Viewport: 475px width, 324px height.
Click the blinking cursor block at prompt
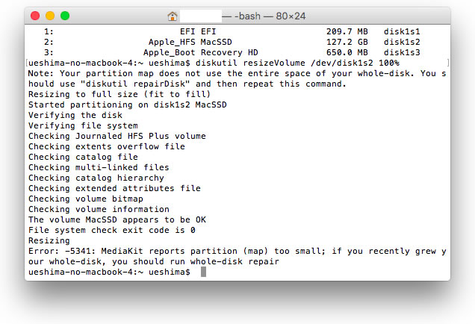(203, 272)
